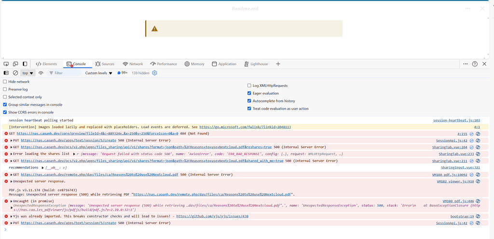The height and width of the screenshot is (239, 494).
Task: Explain 4:155 error with Copilot icon
Action: (478, 134)
